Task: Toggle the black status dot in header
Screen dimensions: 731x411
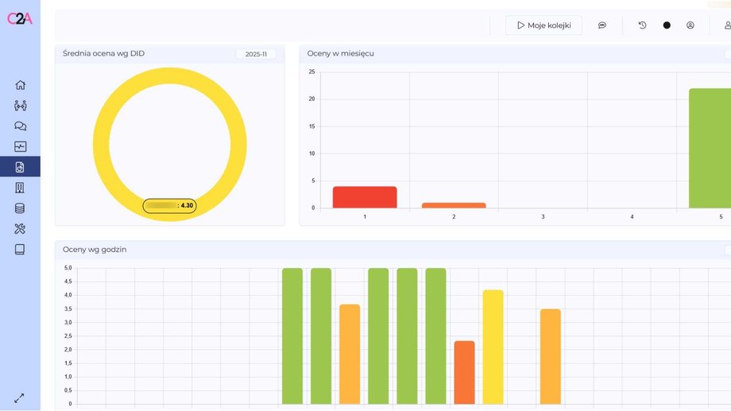Action: click(667, 25)
